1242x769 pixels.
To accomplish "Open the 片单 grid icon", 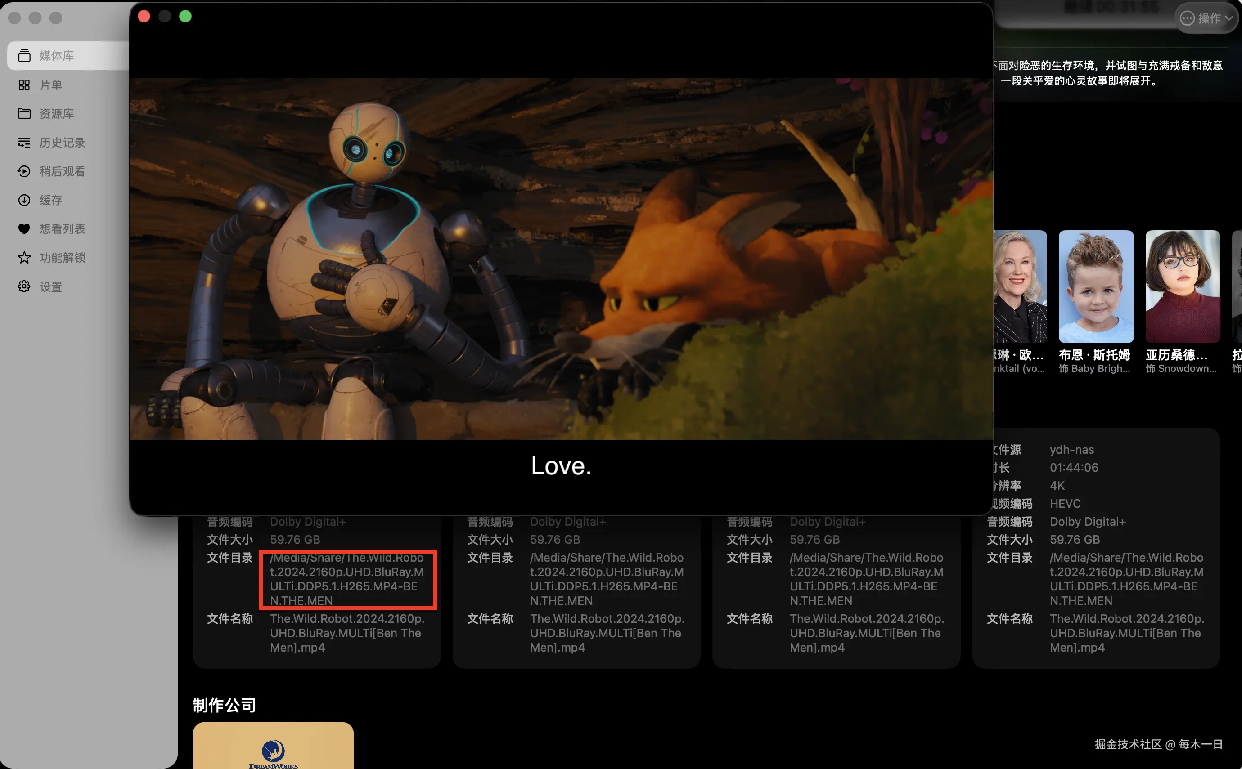I will point(24,85).
